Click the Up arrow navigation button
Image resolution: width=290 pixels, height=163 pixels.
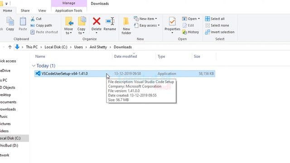pyautogui.click(x=10, y=47)
